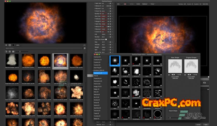Click Apply in the Particle Shape Editor
Image resolution: width=217 pixels, height=126 pixels.
[x=195, y=118]
